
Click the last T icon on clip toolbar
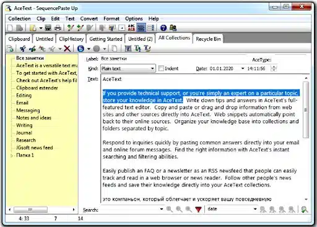click(147, 49)
